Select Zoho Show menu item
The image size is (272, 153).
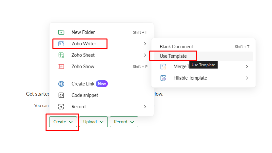tap(83, 67)
